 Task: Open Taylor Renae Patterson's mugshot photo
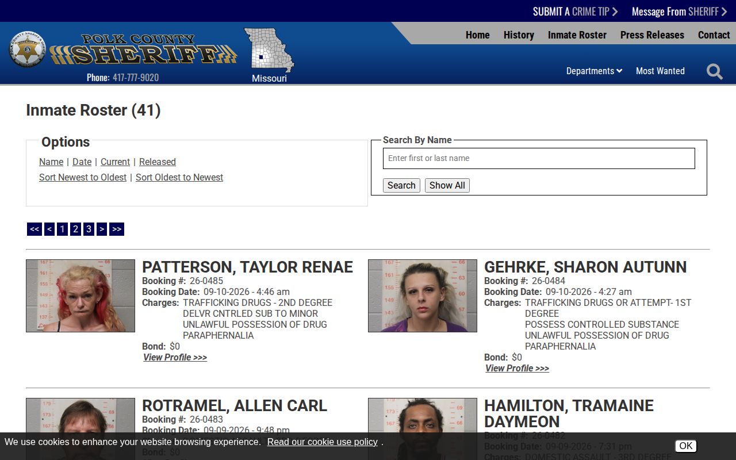tap(80, 296)
